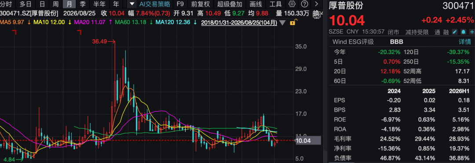Open the AI交易策略 dropdown arrow
This screenshot has height=163, width=475.
[x=132, y=4]
